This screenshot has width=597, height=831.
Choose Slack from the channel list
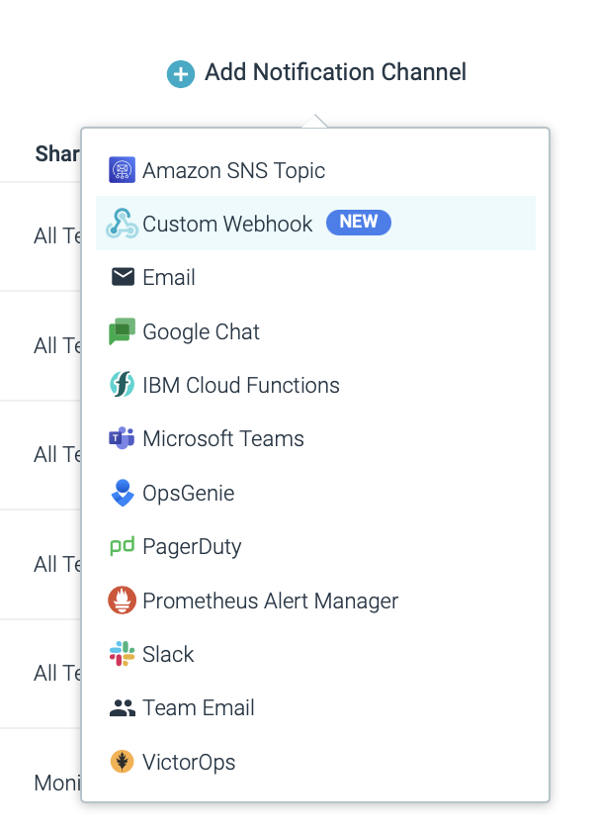pos(168,654)
